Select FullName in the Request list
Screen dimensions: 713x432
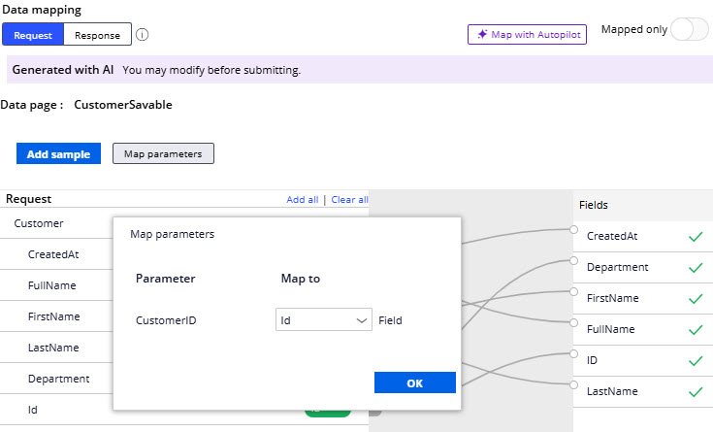coord(51,285)
